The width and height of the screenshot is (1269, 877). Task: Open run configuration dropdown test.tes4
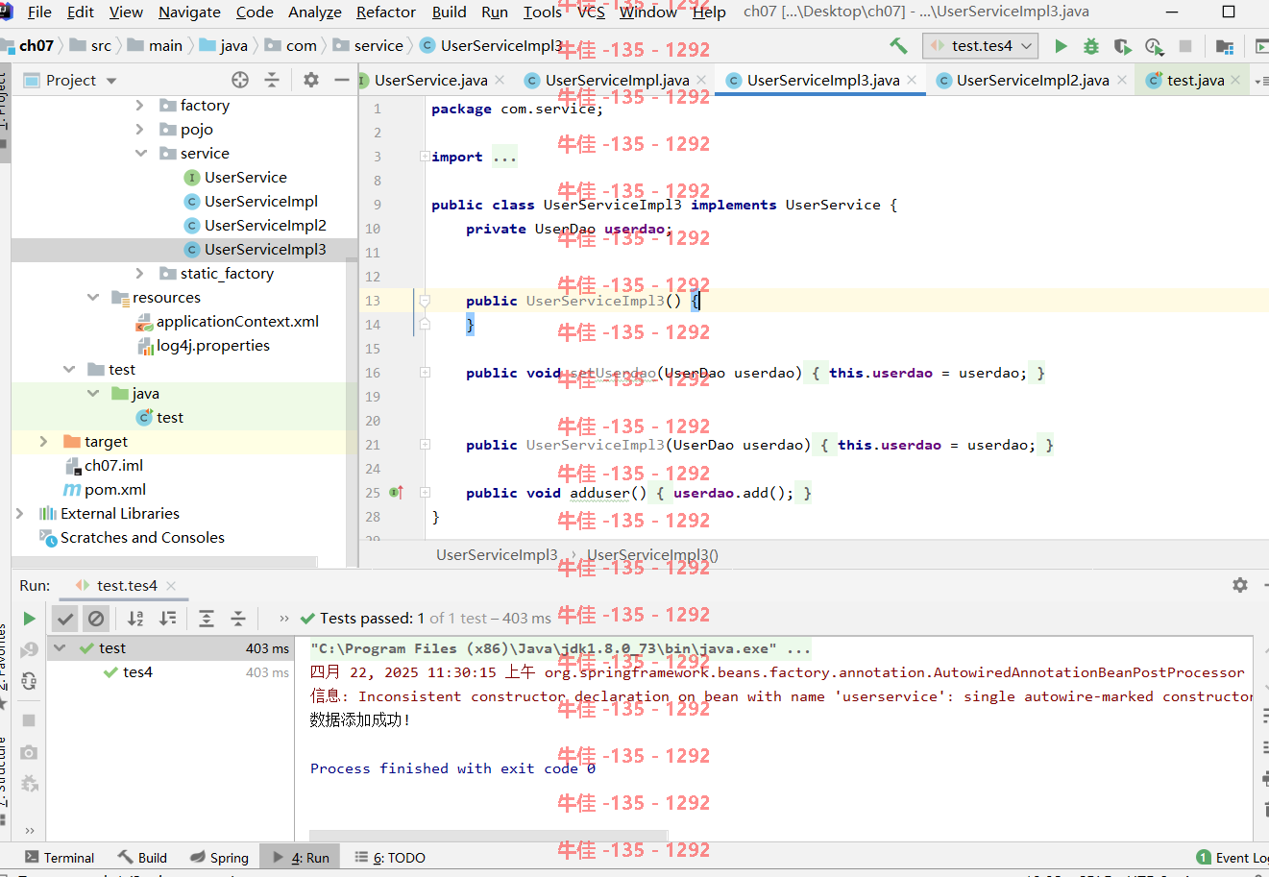tap(981, 46)
